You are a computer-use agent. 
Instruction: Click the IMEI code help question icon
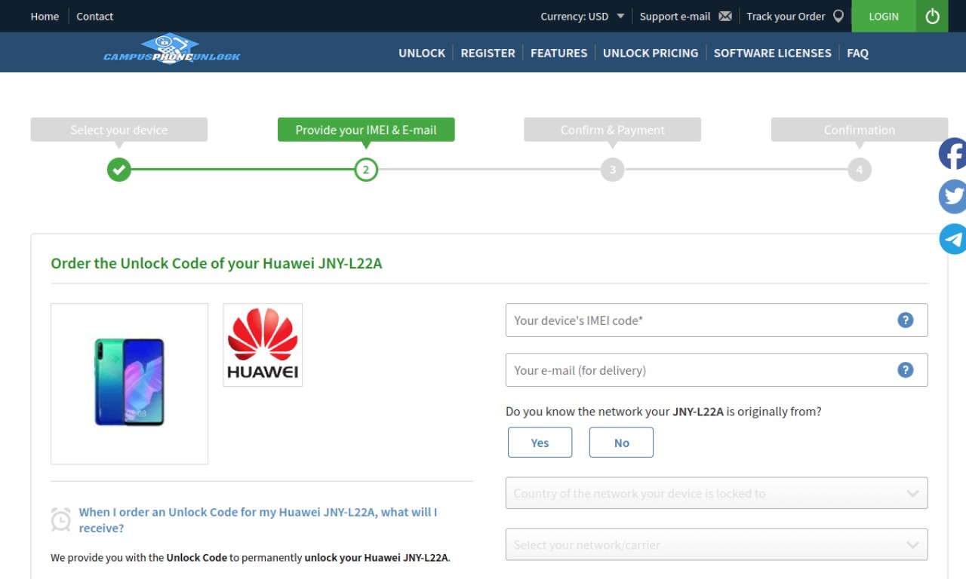pyautogui.click(x=906, y=320)
